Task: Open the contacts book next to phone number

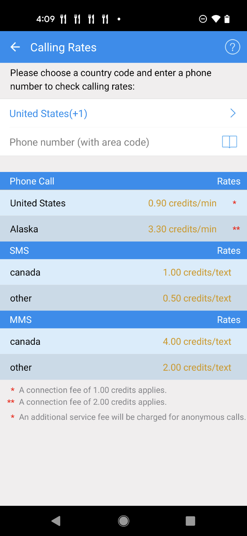Action: point(229,142)
